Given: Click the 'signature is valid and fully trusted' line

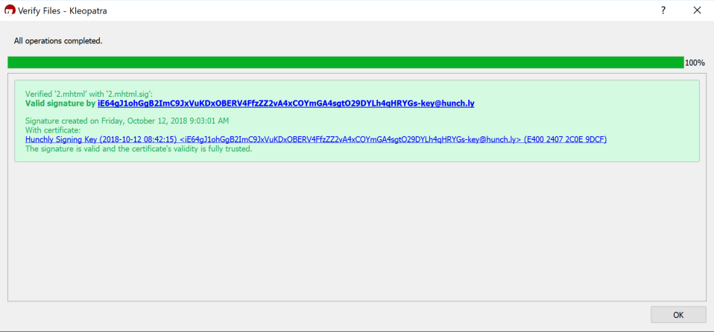Looking at the screenshot, I should click(x=139, y=149).
